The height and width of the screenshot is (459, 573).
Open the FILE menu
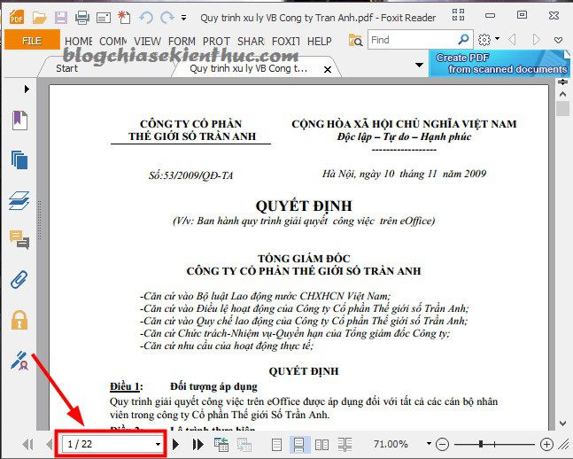point(32,40)
